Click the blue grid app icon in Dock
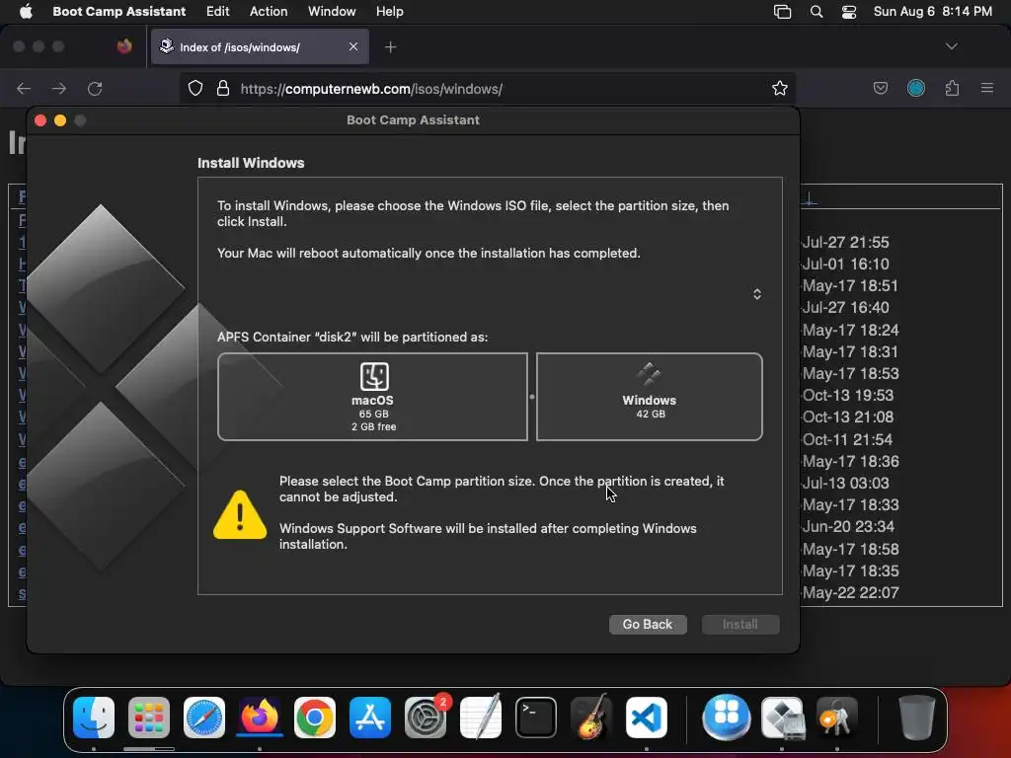The height and width of the screenshot is (758, 1011). (x=727, y=718)
